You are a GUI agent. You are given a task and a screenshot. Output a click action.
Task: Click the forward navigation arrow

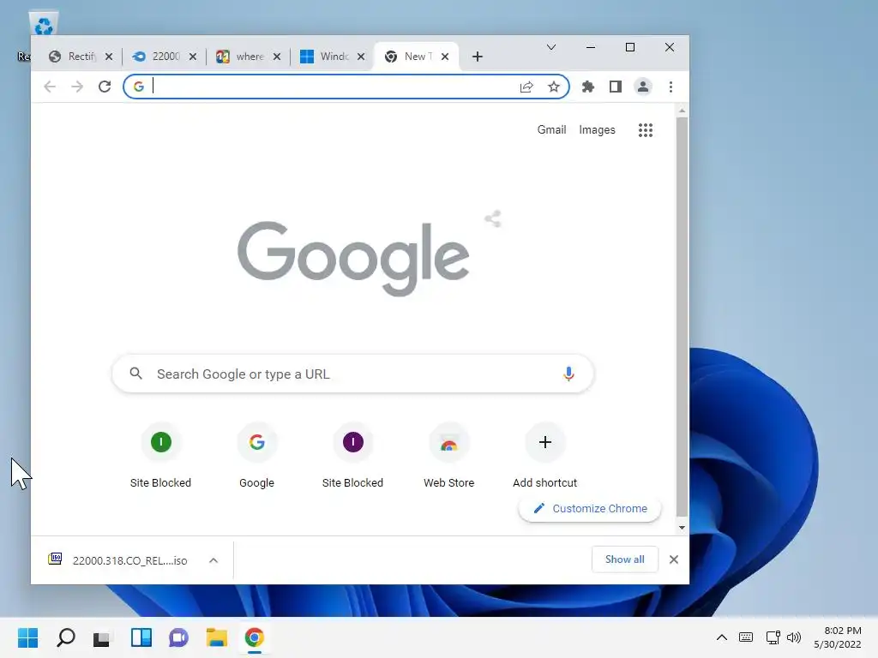(x=77, y=87)
